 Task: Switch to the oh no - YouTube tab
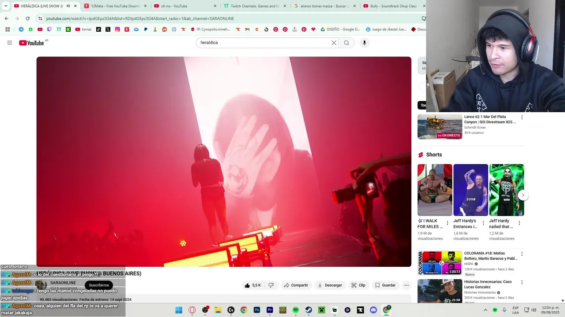coord(185,6)
